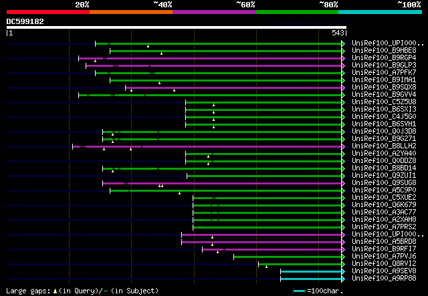Click the cyan arrowhead ending the A9SEV8 row

(x=343, y=272)
